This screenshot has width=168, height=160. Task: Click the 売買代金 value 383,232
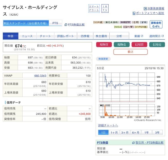coord(77,68)
